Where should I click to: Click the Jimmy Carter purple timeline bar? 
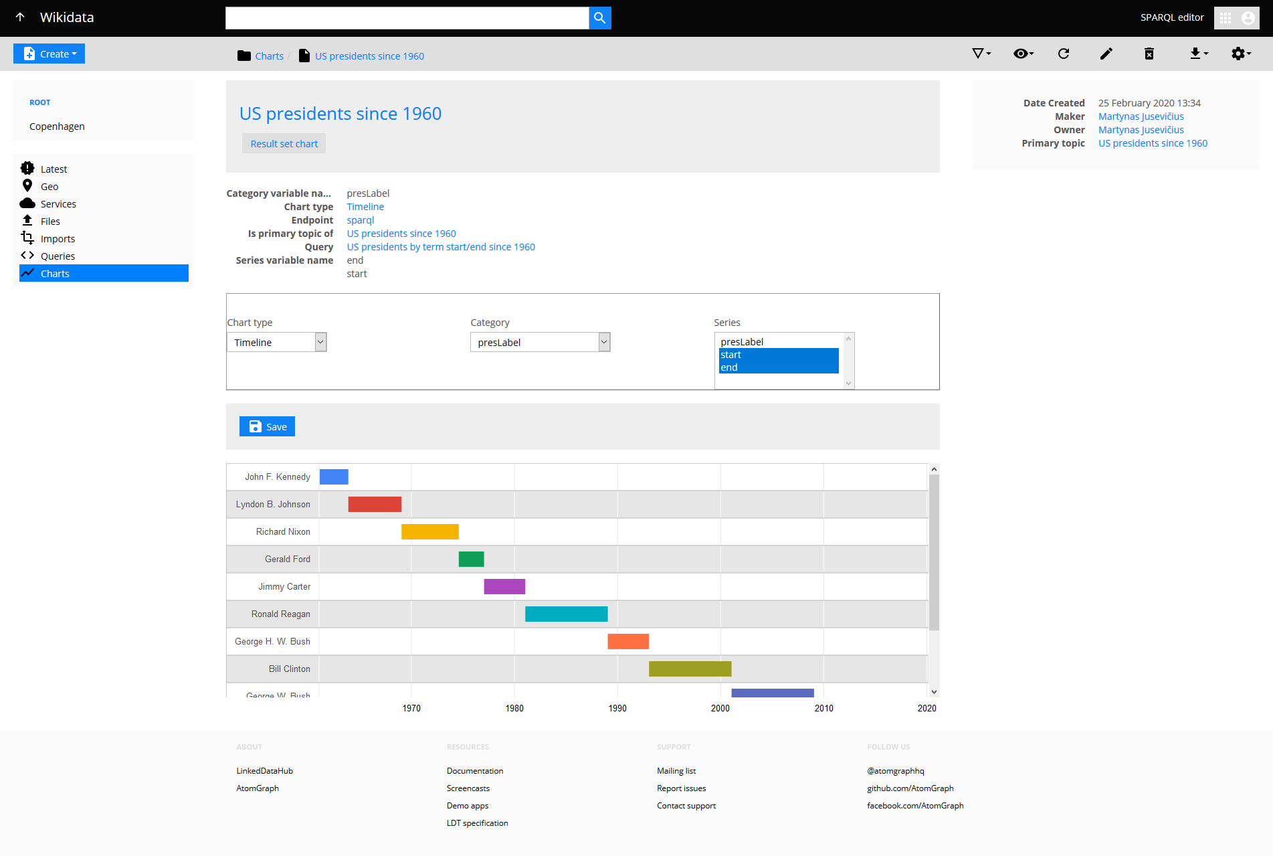click(x=504, y=586)
